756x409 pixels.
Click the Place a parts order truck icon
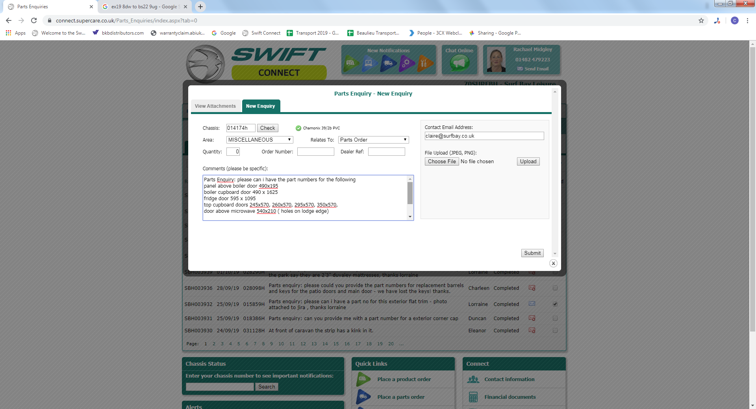pyautogui.click(x=363, y=397)
